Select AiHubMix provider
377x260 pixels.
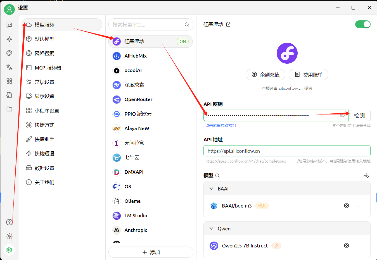point(151,56)
